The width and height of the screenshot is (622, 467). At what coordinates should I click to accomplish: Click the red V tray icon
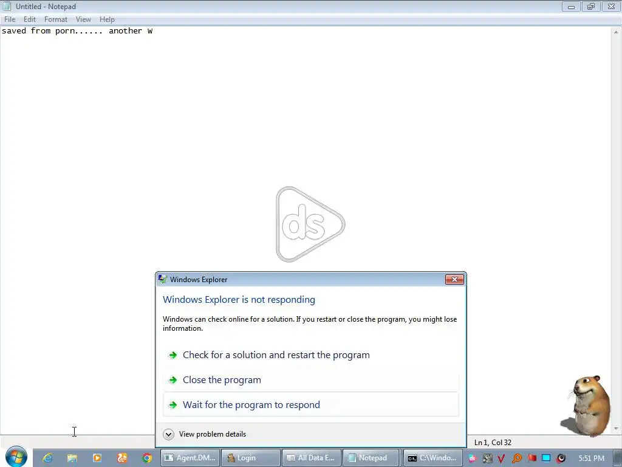pyautogui.click(x=501, y=458)
